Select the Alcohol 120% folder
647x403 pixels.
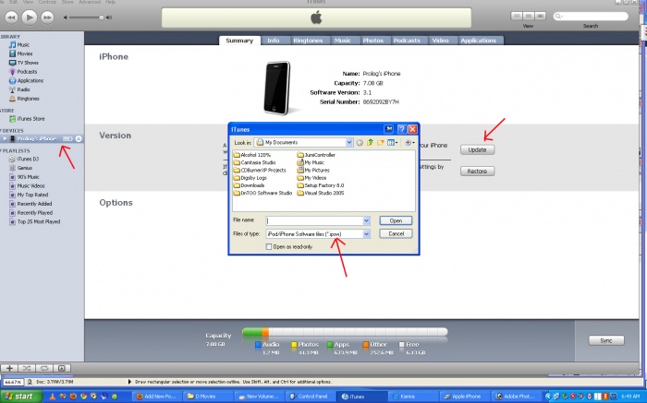(x=251, y=155)
